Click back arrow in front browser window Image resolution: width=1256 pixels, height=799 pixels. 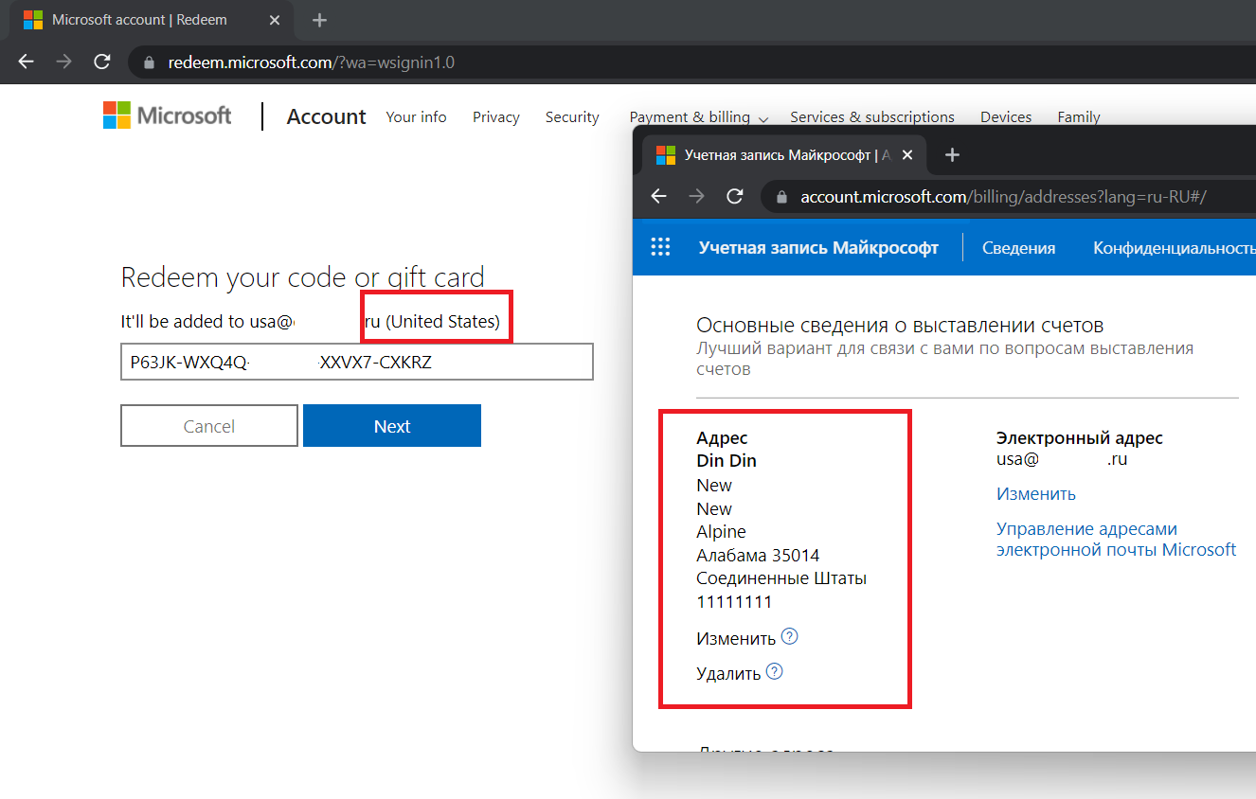click(x=659, y=196)
